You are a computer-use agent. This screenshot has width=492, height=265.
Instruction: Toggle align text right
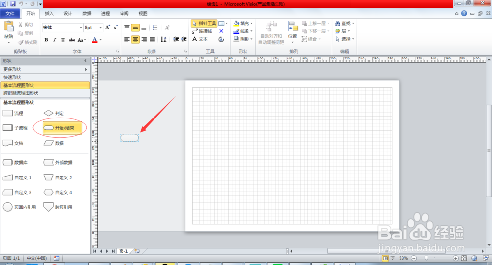click(x=144, y=39)
